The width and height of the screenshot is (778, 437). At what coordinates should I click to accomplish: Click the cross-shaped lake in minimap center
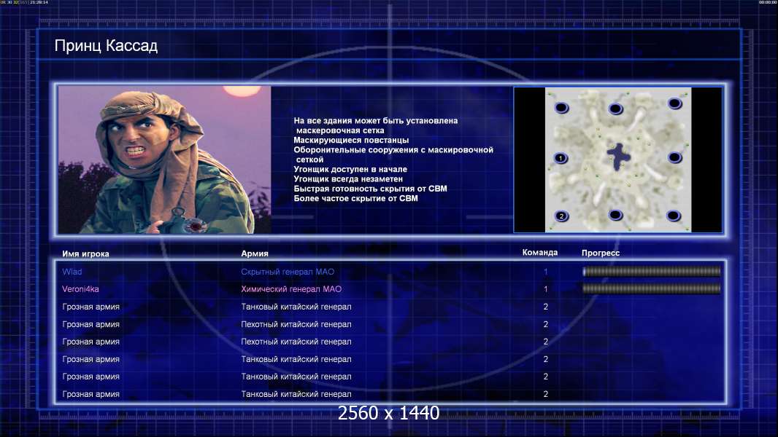click(618, 157)
